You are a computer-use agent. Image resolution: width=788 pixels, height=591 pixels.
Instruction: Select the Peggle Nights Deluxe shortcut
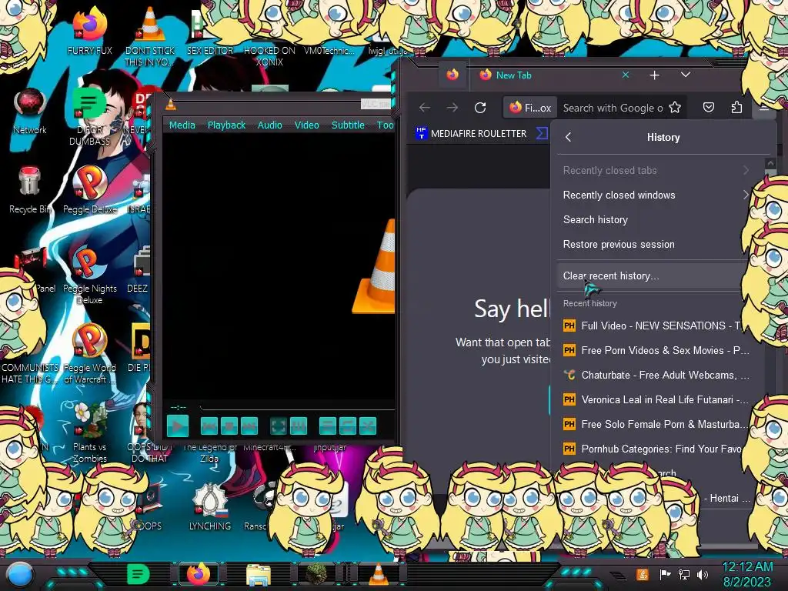[89, 275]
